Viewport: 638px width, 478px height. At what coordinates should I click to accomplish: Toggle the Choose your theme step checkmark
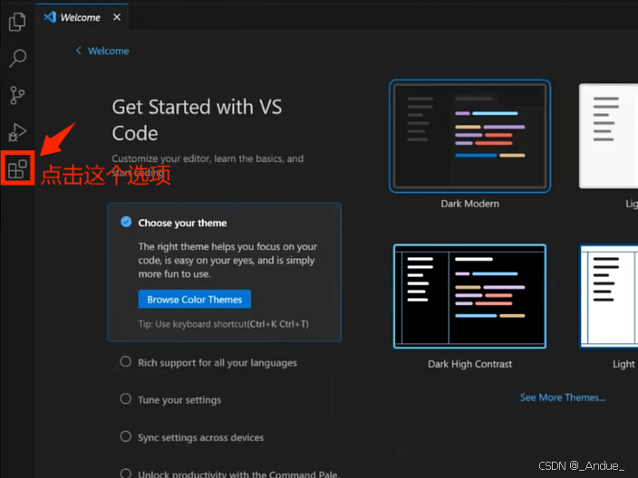point(126,222)
